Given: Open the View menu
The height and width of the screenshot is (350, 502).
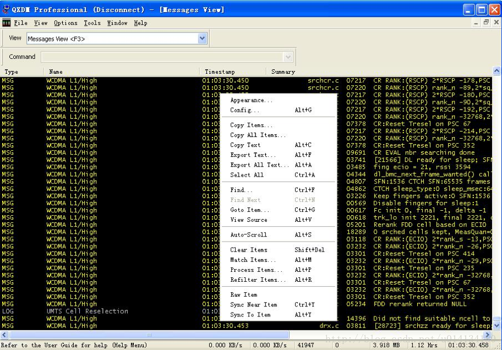Looking at the screenshot, I should coord(41,23).
